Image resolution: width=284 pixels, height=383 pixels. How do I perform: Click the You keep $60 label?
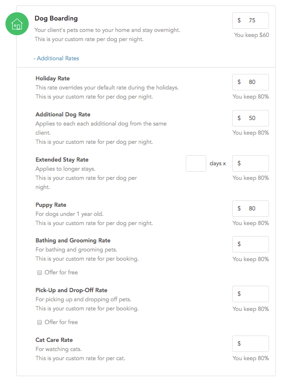251,35
